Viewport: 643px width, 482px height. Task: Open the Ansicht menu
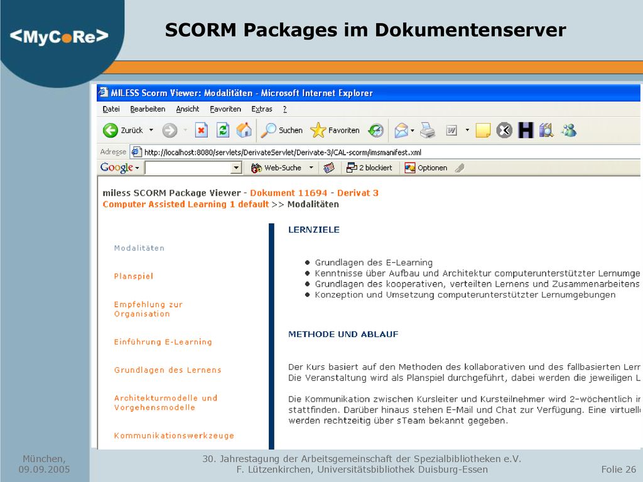pos(187,109)
